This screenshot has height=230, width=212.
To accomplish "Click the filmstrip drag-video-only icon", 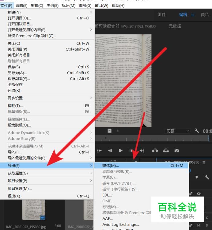I will pyautogui.click(x=110, y=131).
